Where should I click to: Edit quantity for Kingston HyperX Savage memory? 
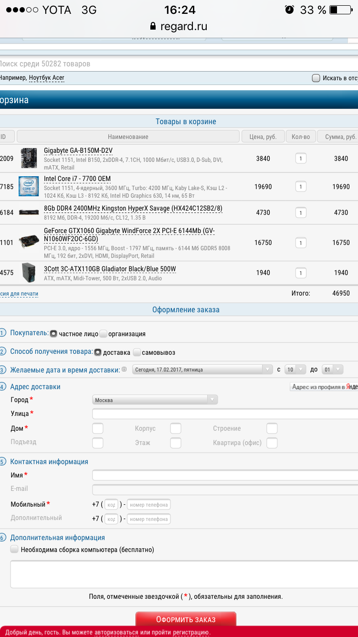pyautogui.click(x=301, y=212)
